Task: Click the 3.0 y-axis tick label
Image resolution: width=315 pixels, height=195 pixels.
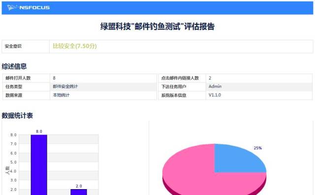Action: [x=13, y=180]
